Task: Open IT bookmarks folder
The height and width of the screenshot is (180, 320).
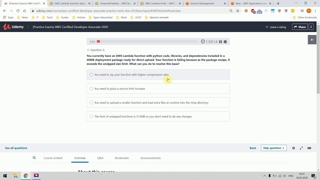Action: (35, 17)
